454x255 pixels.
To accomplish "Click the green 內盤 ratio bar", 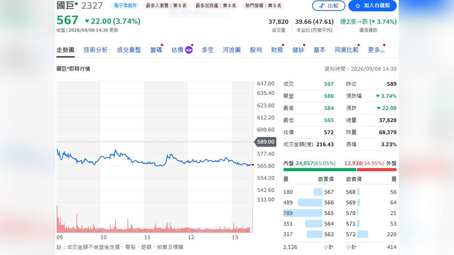I will coord(320,170).
